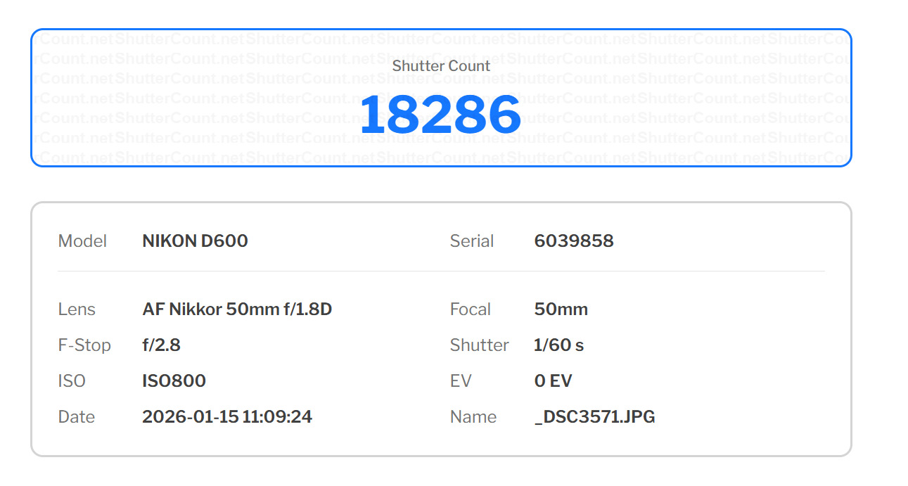
Task: Select the 50mm focal length value
Action: (x=561, y=309)
